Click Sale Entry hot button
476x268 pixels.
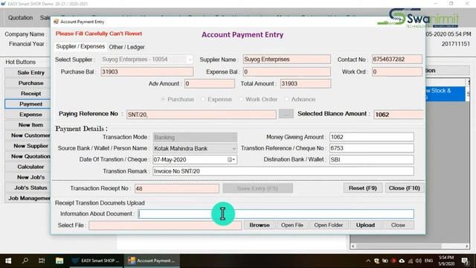[28, 73]
